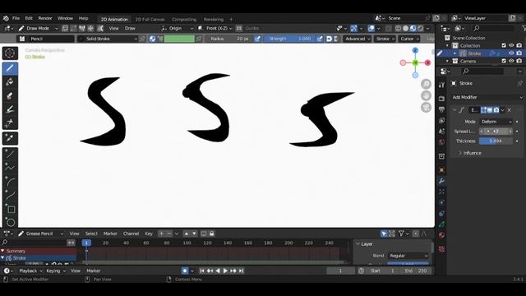Hide Camera collection with eye icon
The image size is (526, 296).
511,61
